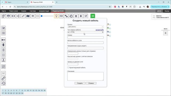This screenshot has height=96, width=171.
Task: Click the linked loops toolbar icon
Action: pos(61,16)
